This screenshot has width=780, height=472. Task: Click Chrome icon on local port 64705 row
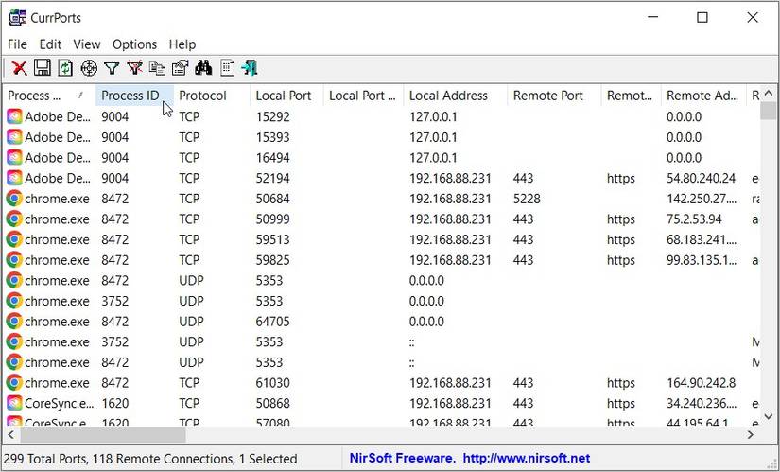[14, 322]
